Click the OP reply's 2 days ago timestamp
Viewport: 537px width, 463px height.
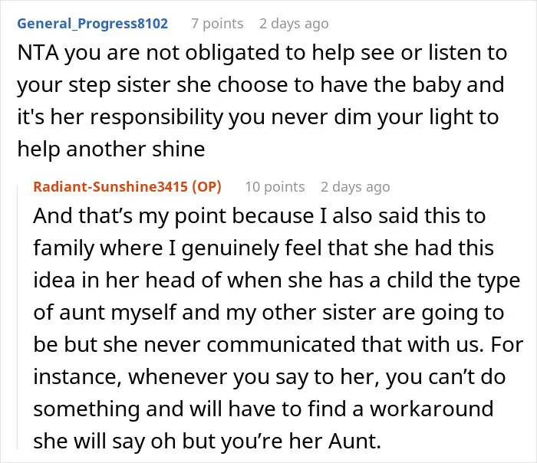[355, 187]
